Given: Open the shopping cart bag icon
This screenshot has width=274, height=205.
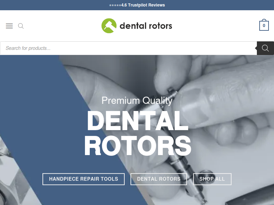Looking at the screenshot, I should (x=264, y=25).
